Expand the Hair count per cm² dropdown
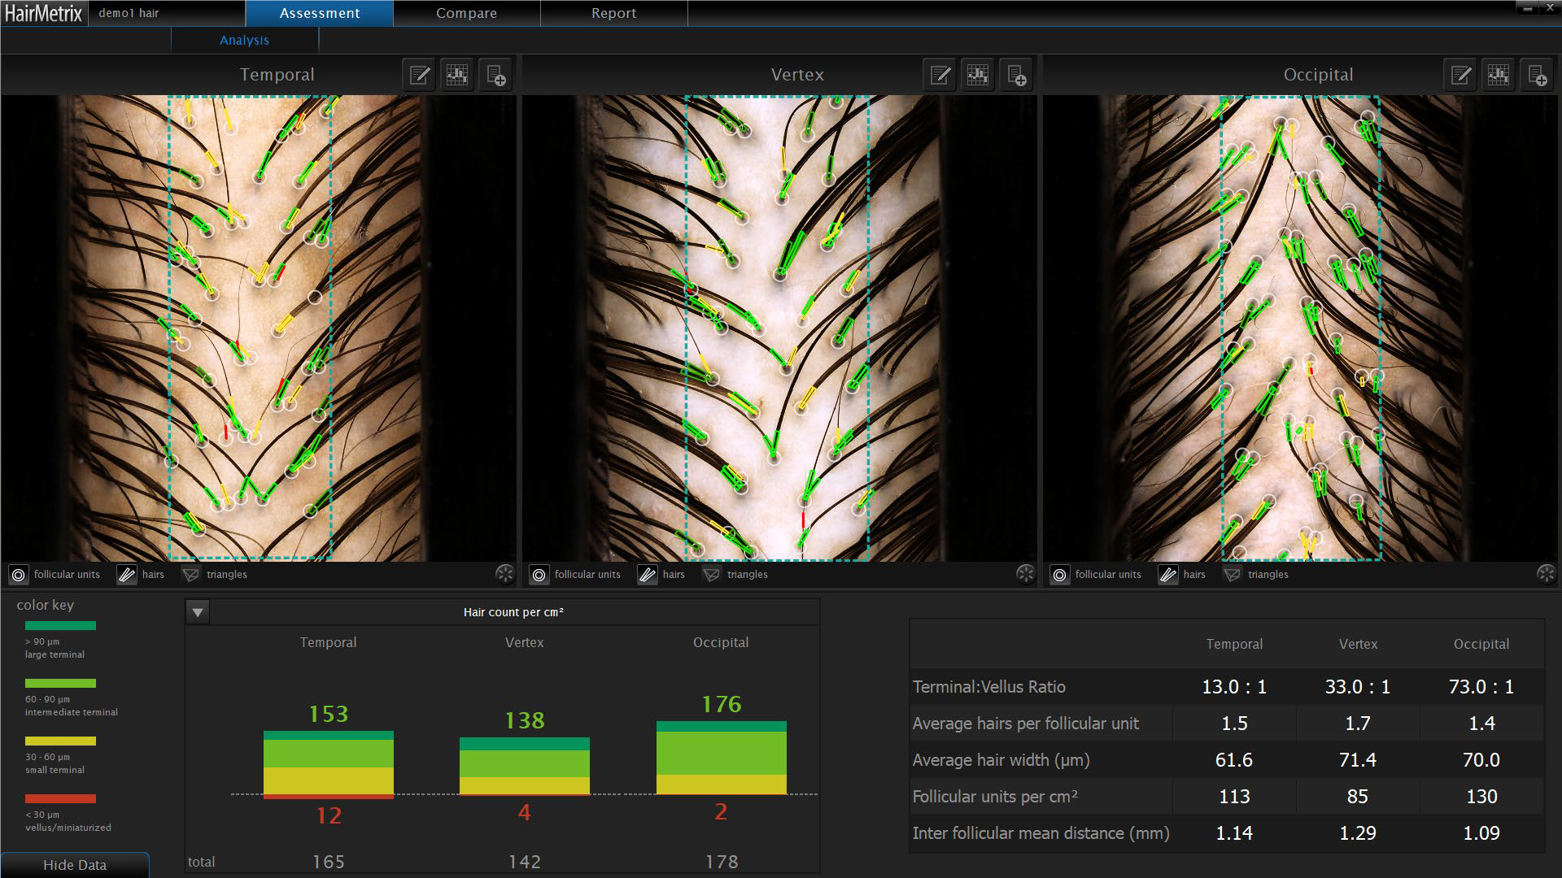Viewport: 1562px width, 878px height. (198, 612)
